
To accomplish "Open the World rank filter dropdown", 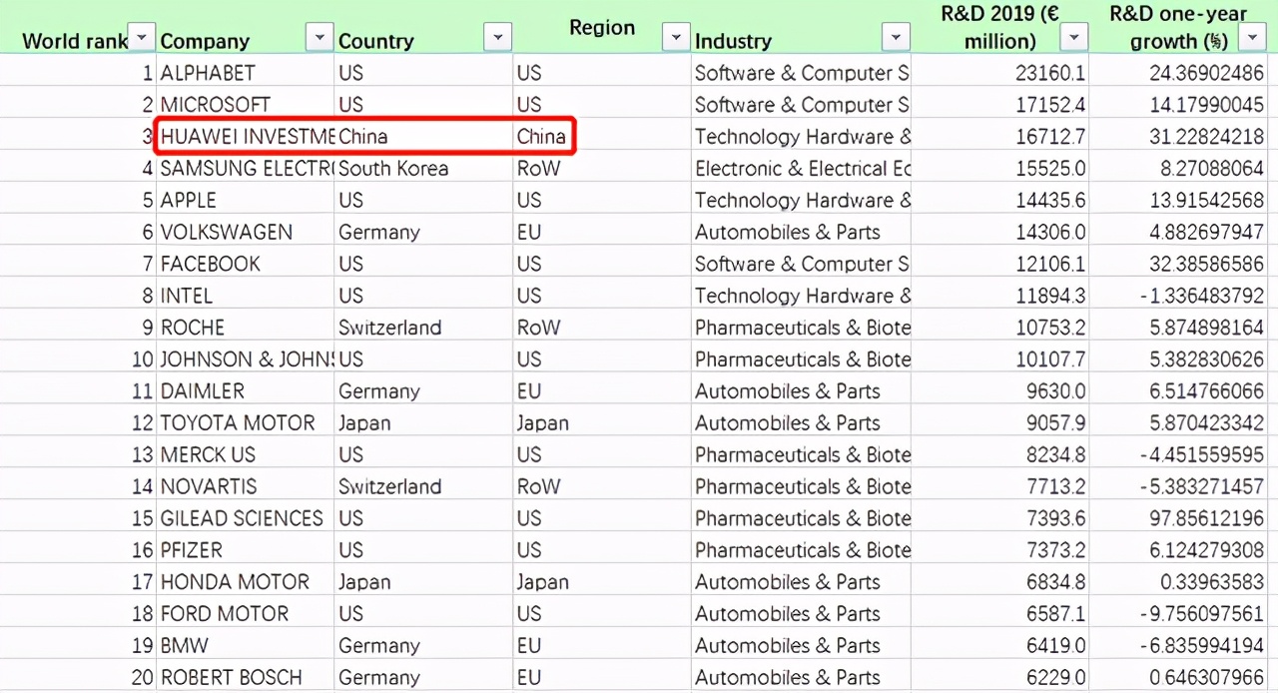I will 143,38.
